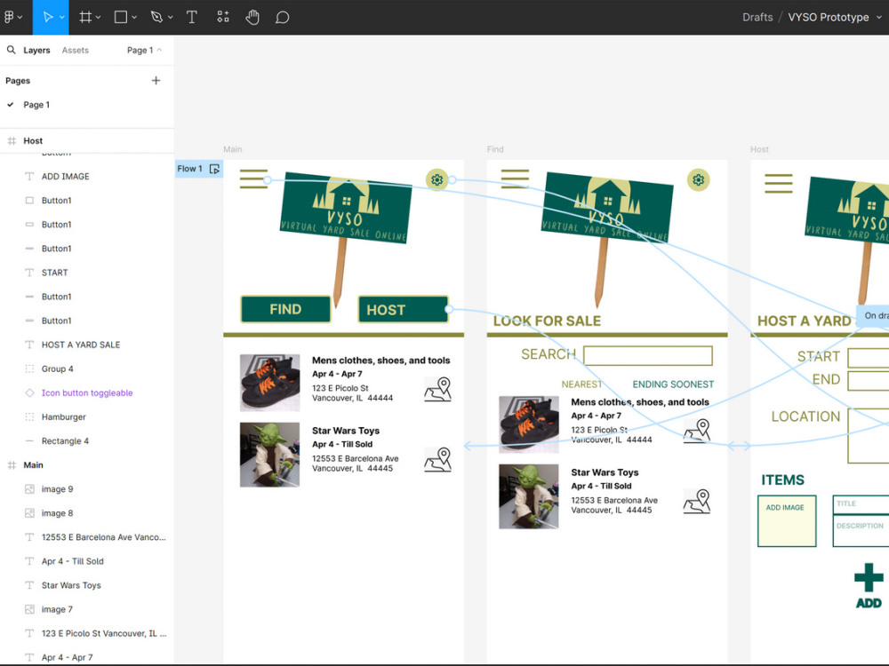Open the Figma main menu

[x=9, y=17]
